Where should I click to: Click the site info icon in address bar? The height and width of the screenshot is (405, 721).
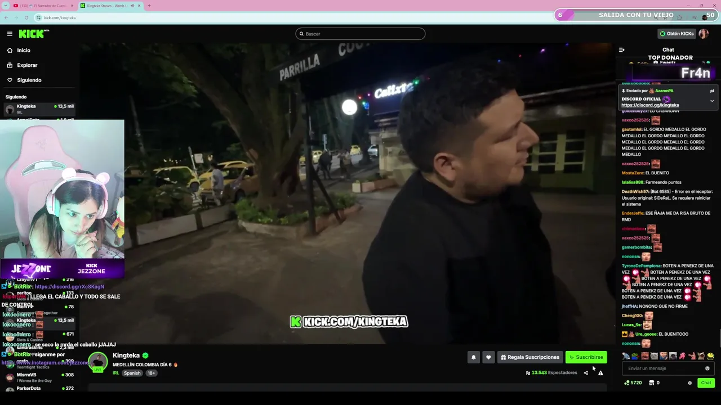pyautogui.click(x=39, y=17)
